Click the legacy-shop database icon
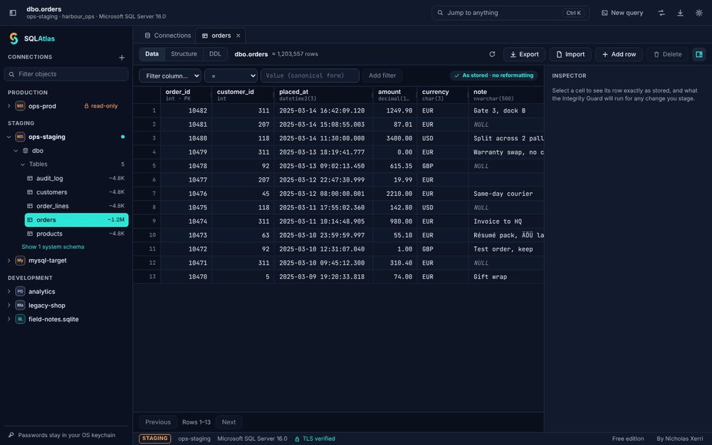The height and width of the screenshot is (445, 712). coord(20,305)
